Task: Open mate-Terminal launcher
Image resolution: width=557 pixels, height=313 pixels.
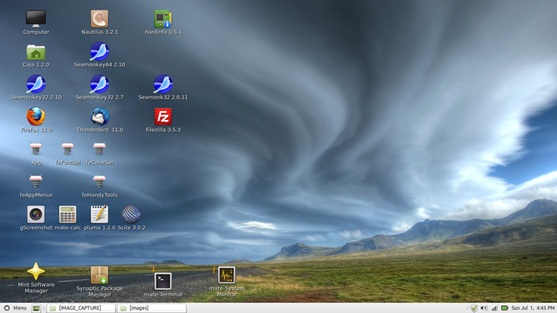Action: click(163, 281)
